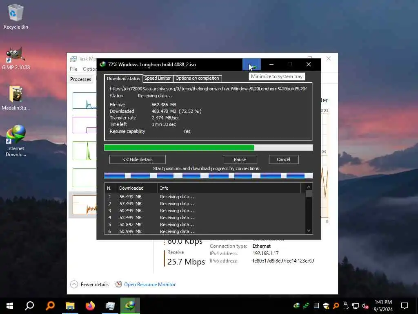418x314 pixels.
Task: Click the Resource Monitor gauge icon
Action: [119, 285]
